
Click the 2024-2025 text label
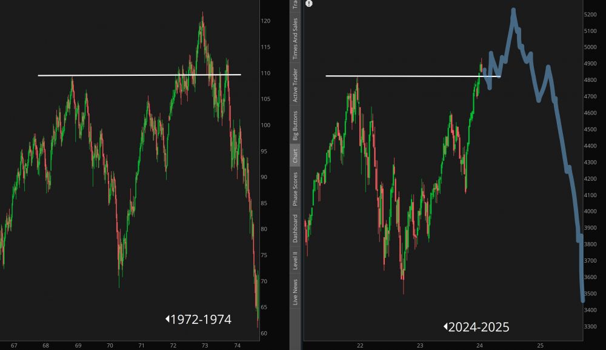point(479,328)
